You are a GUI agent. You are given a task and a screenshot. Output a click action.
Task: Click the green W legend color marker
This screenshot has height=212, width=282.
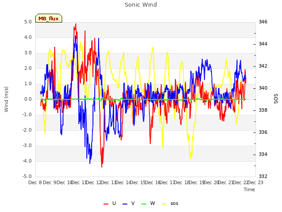(x=144, y=204)
